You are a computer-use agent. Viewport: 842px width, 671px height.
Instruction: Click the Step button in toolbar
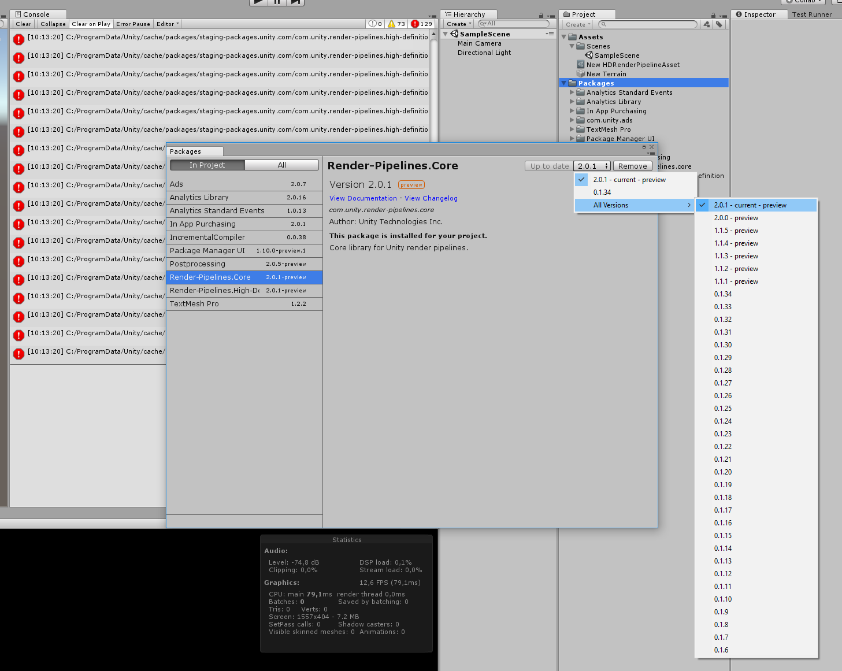[295, 2]
